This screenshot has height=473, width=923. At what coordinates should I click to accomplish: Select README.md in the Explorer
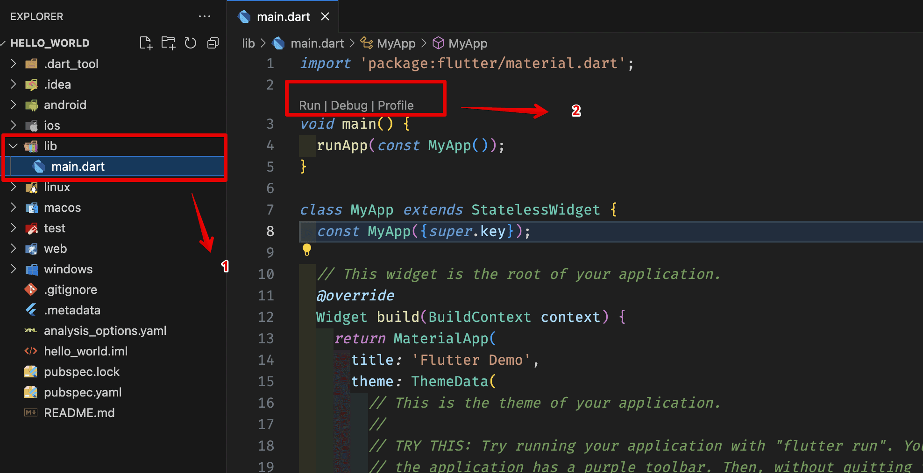pyautogui.click(x=79, y=413)
